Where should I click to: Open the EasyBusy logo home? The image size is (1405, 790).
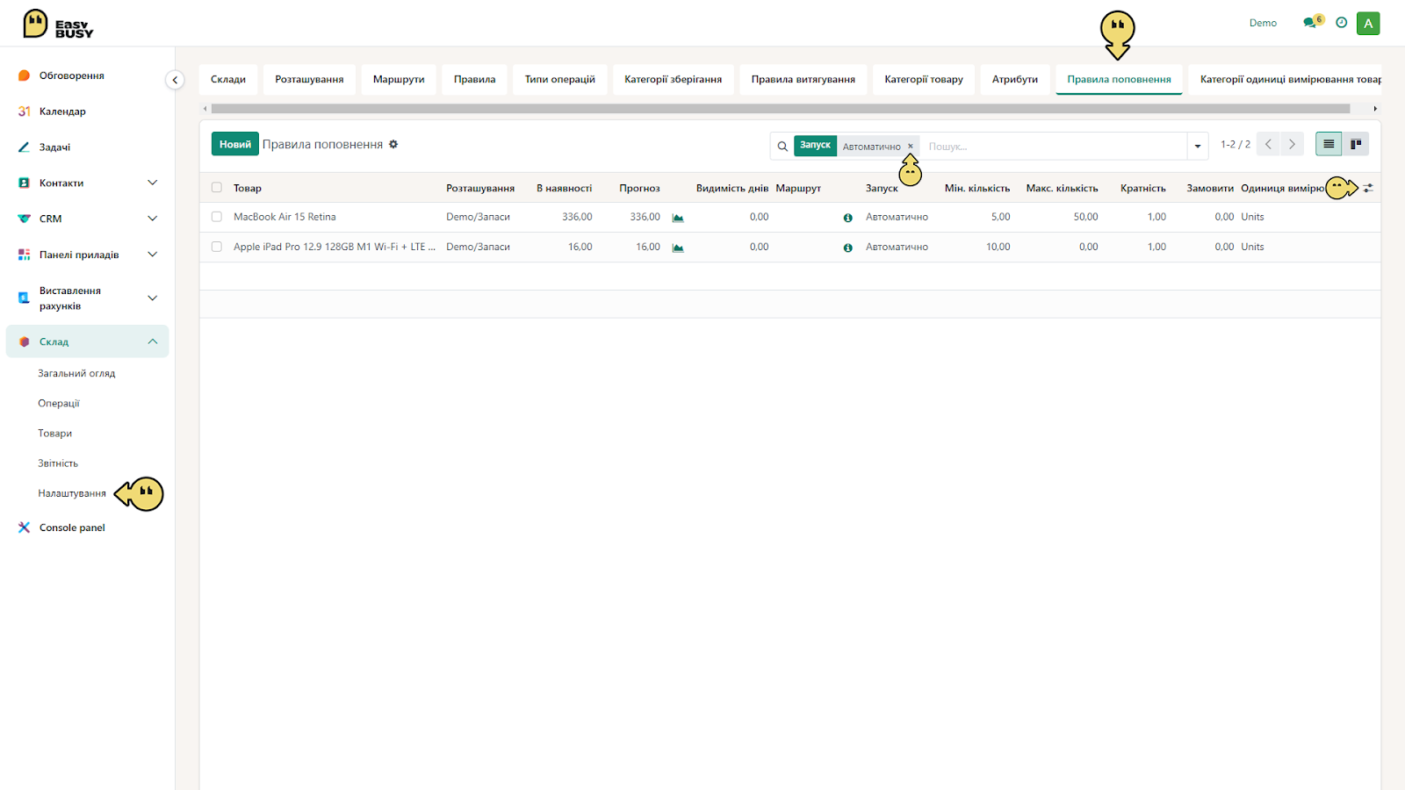(58, 24)
